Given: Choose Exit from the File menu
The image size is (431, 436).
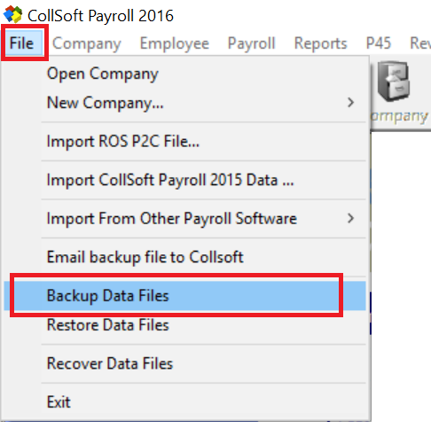Looking at the screenshot, I should (x=184, y=401).
